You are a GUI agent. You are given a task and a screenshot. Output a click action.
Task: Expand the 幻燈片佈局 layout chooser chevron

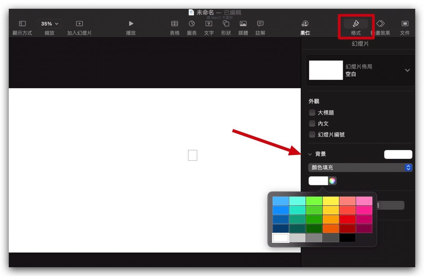(x=407, y=70)
